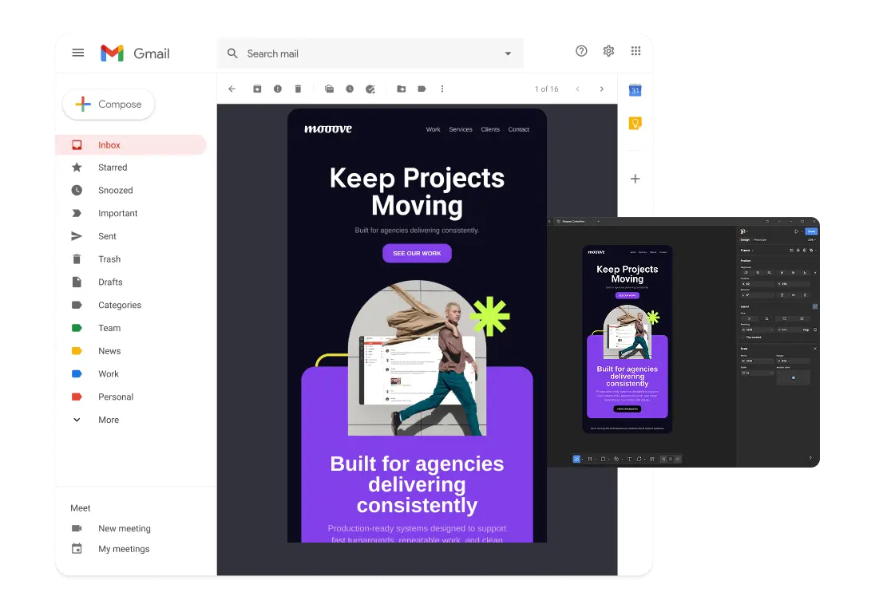Click the Compose button
Viewport: 875px width, 608px height.
109,104
